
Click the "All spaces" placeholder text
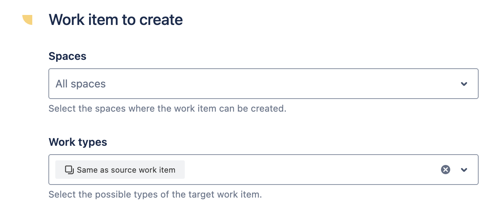81,84
